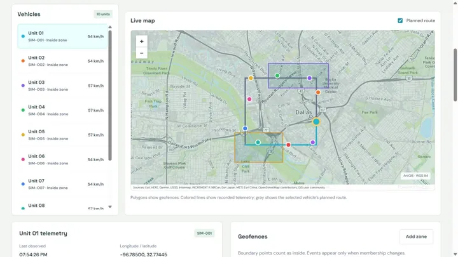Click the 'SIM-001' telemetry badge
This screenshot has width=458, height=257.
tap(204, 234)
